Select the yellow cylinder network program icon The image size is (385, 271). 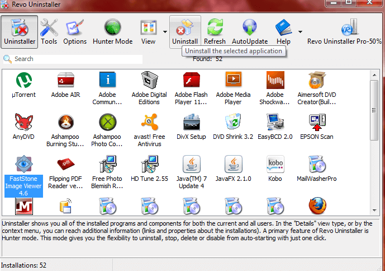[x=65, y=206]
